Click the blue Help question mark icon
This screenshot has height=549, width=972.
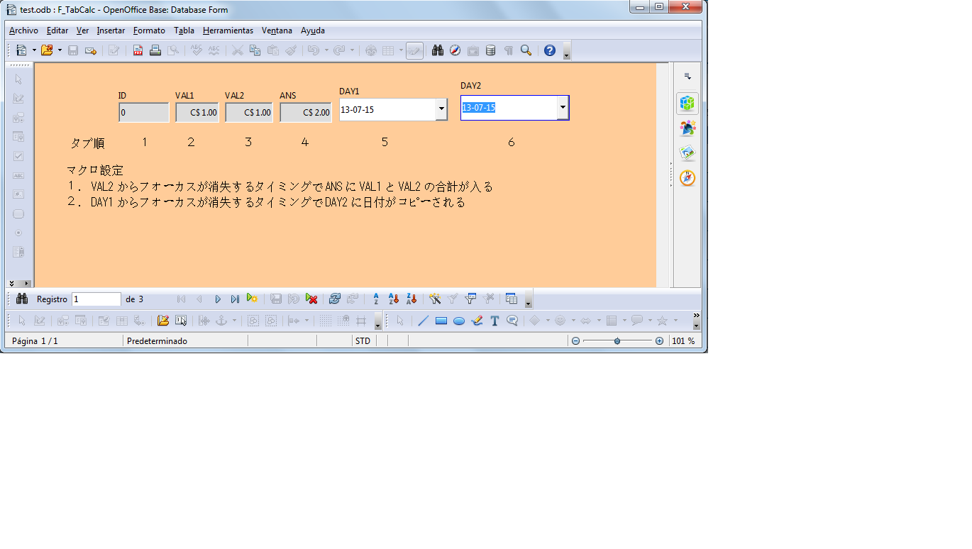coord(549,50)
